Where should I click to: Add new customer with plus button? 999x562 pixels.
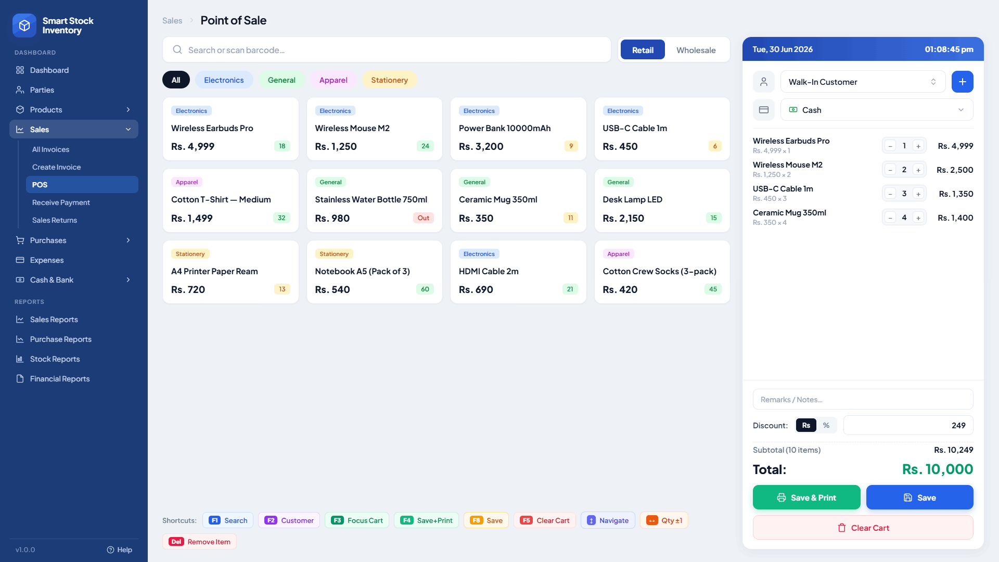[963, 82]
